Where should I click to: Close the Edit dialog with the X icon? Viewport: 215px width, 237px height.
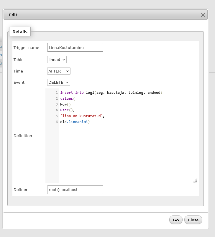coord(203,15)
